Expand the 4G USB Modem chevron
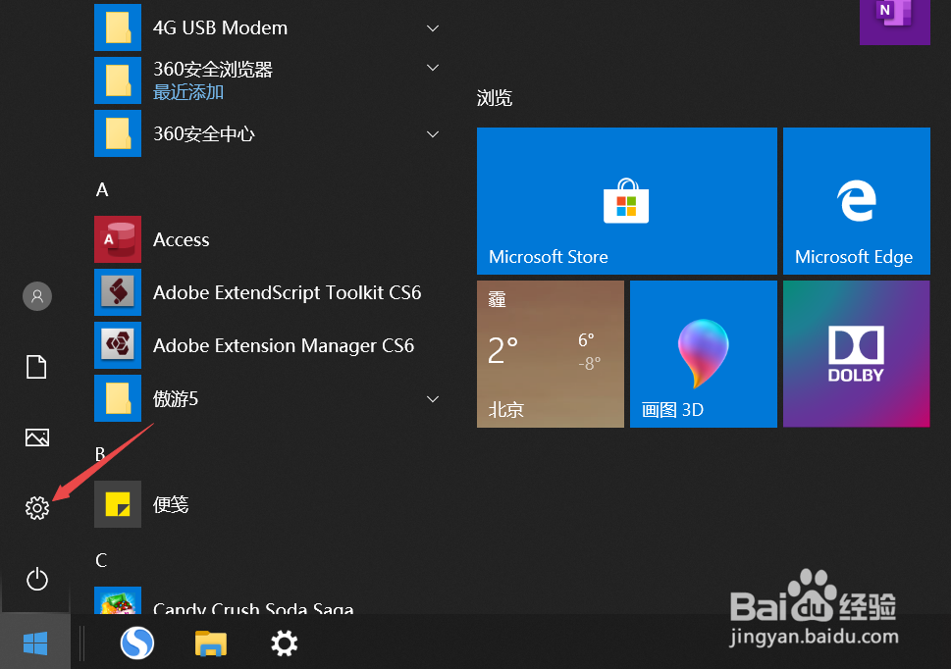 click(x=433, y=27)
